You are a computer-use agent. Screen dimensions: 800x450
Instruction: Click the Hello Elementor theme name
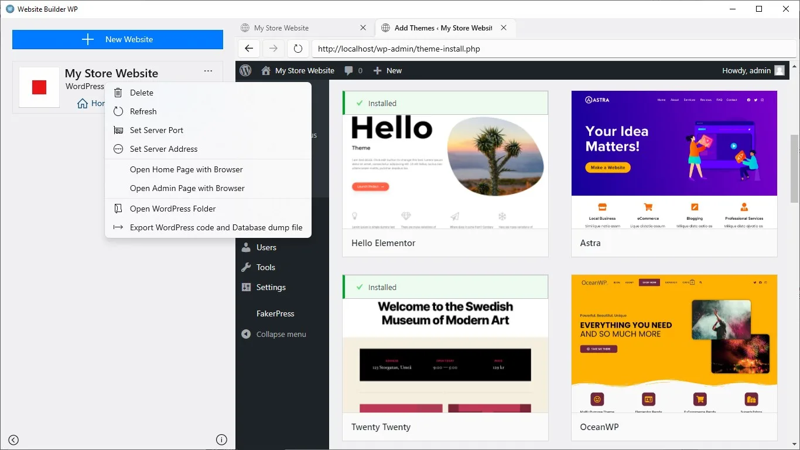(x=384, y=243)
